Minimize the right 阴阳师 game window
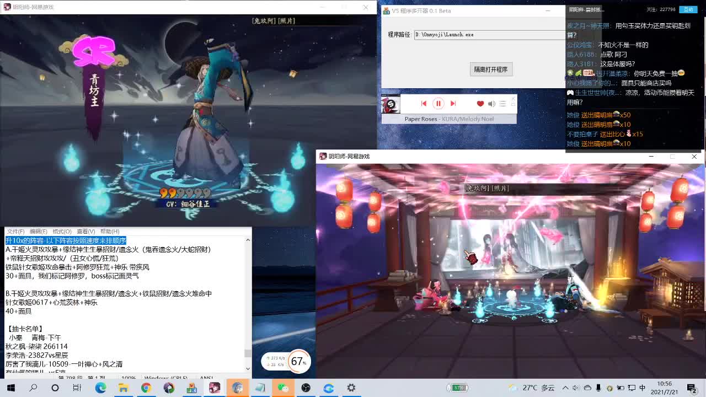The width and height of the screenshot is (706, 397). click(651, 157)
